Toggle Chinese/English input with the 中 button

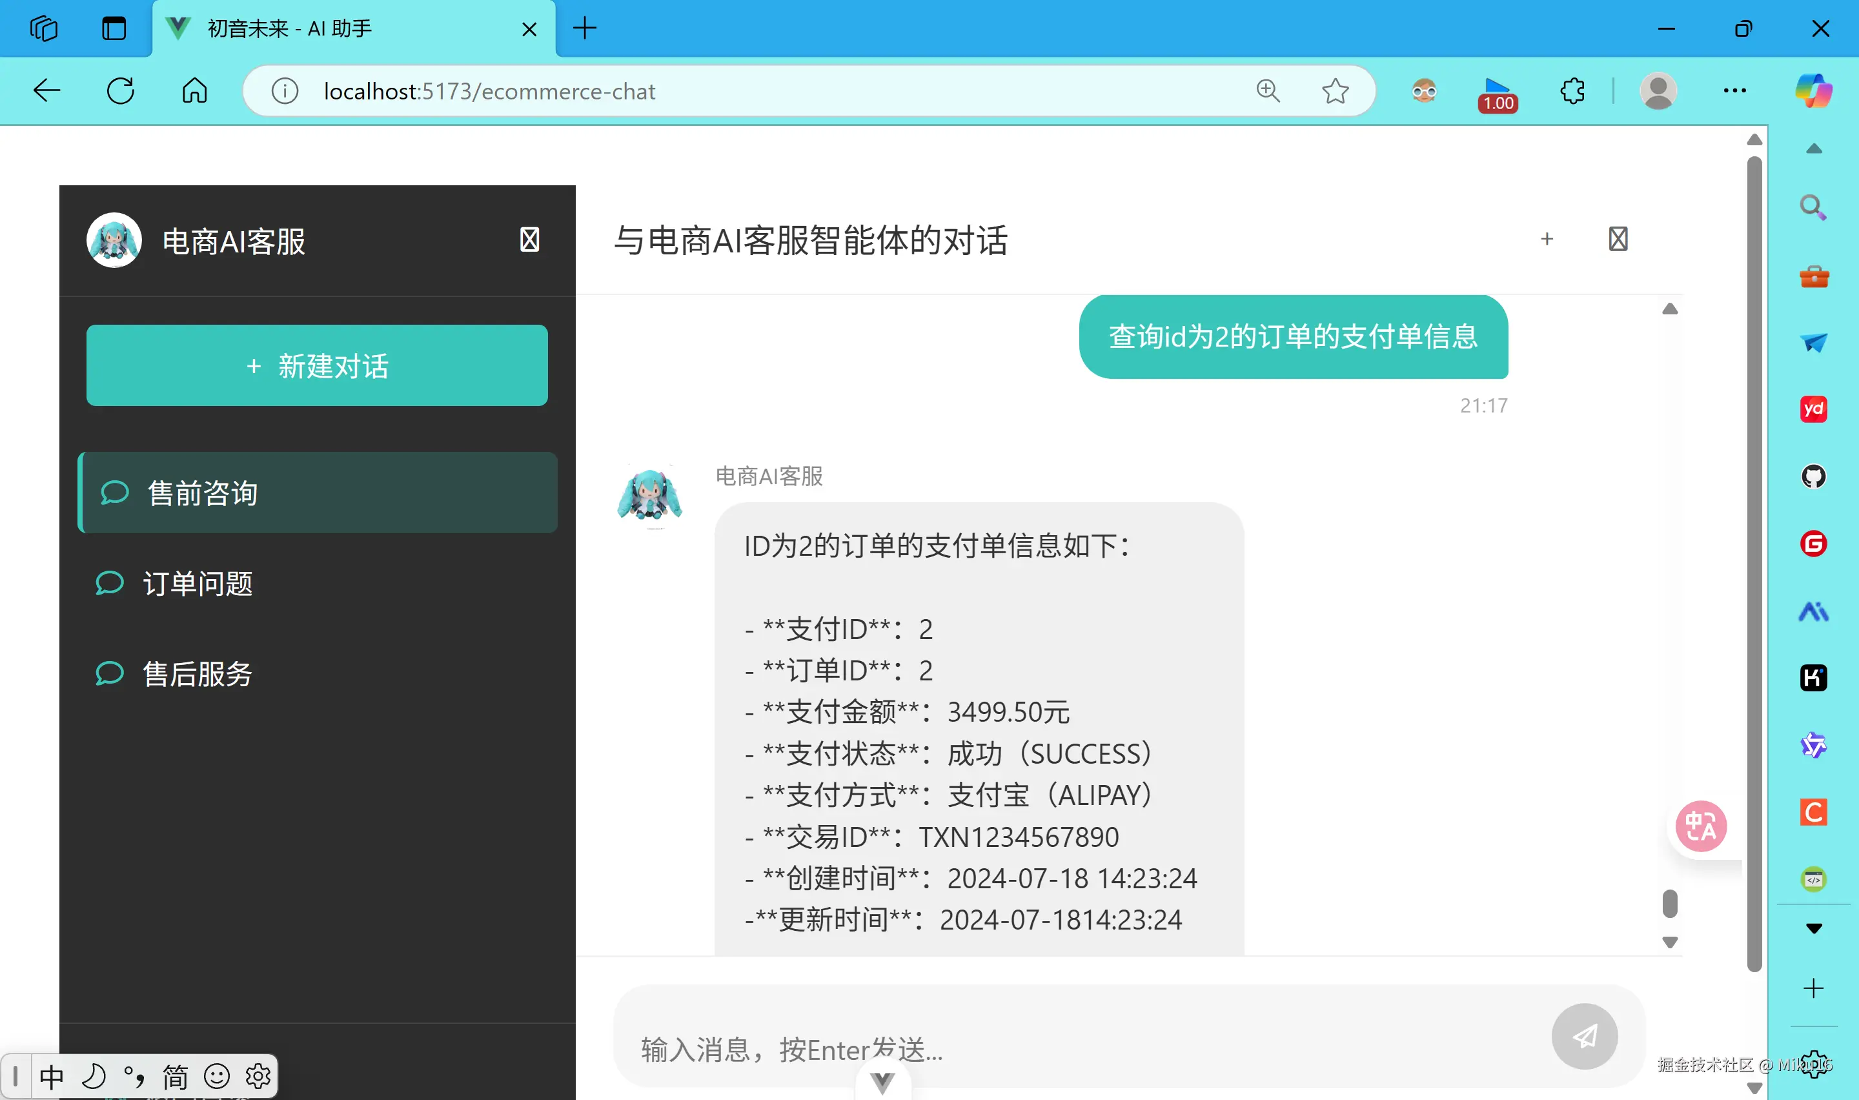coord(52,1075)
